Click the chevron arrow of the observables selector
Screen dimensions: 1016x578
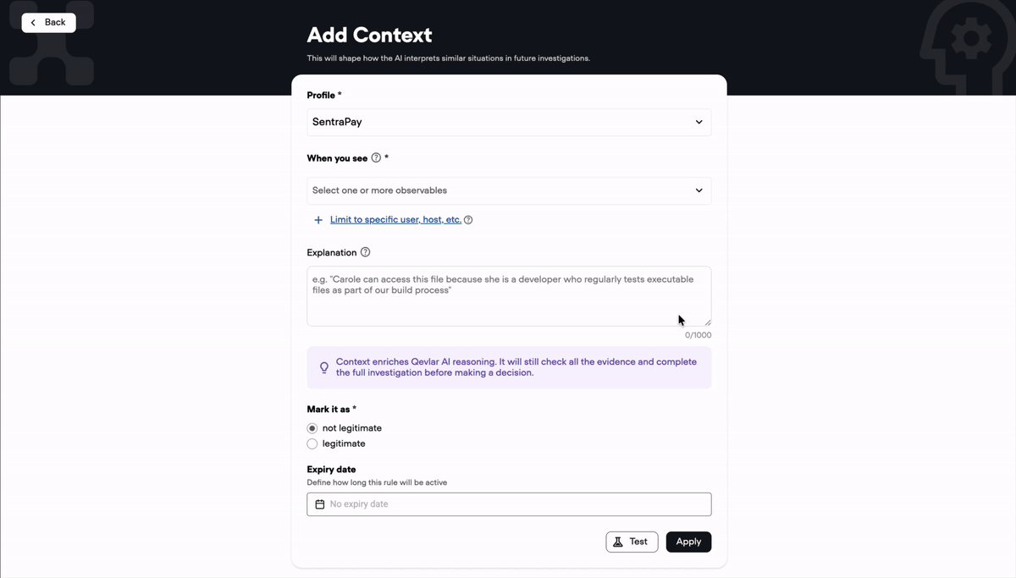pyautogui.click(x=698, y=190)
